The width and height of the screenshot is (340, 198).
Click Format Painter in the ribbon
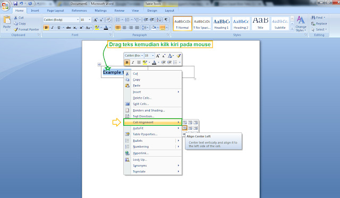pos(27,29)
